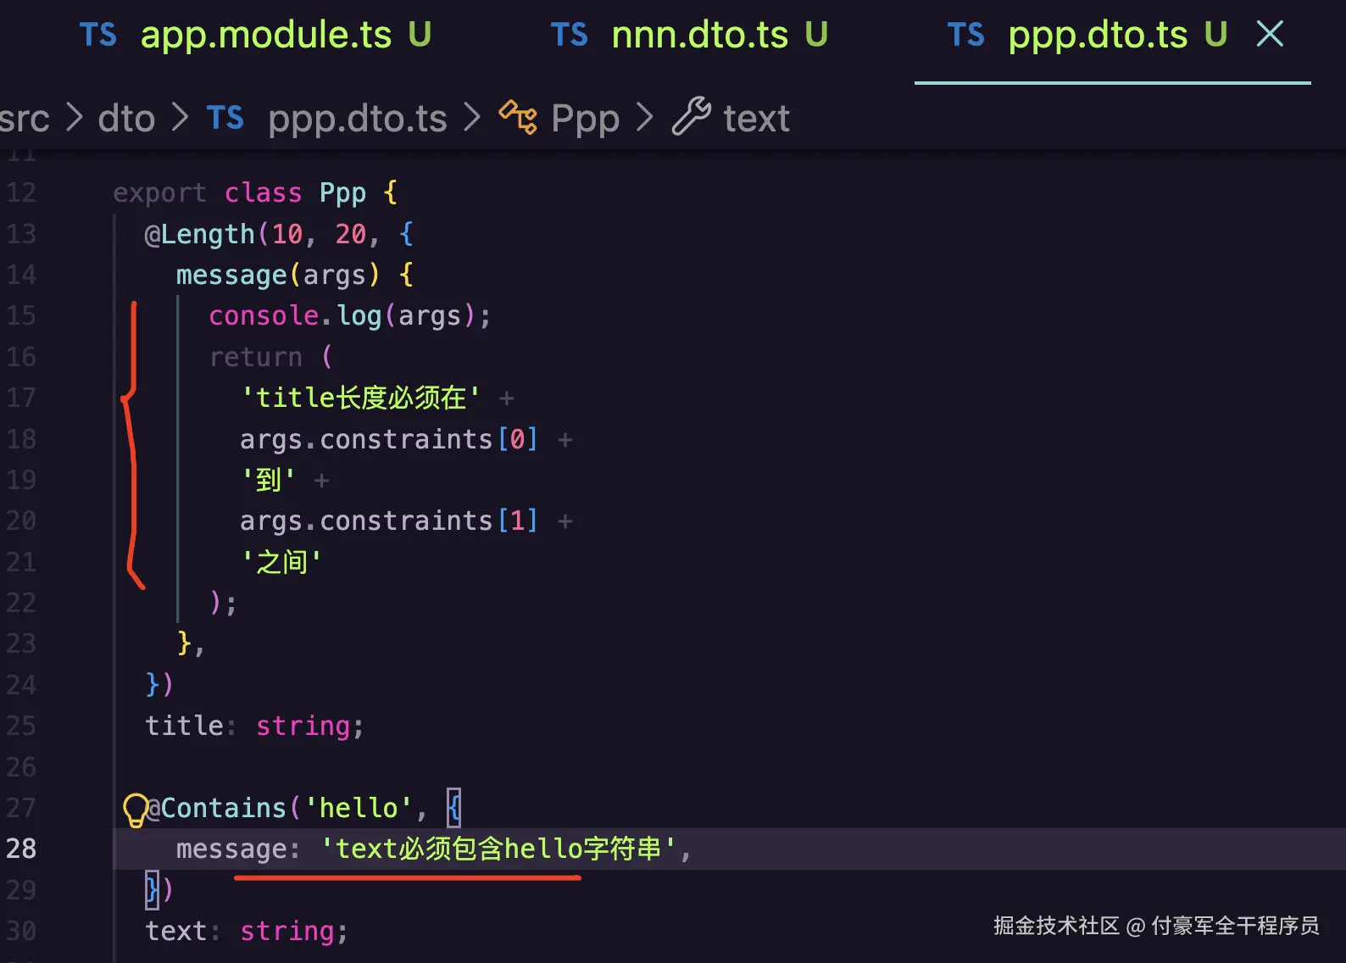The image size is (1346, 963).
Task: Click the class symbol icon in breadcrumb
Action: tap(518, 117)
